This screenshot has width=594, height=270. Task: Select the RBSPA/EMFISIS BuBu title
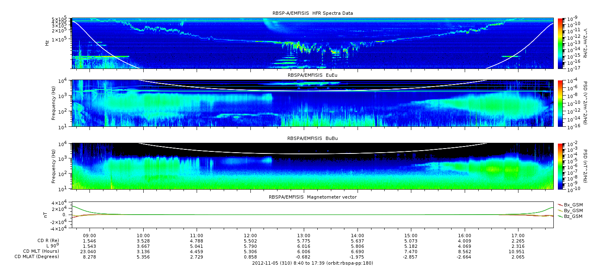(312, 139)
